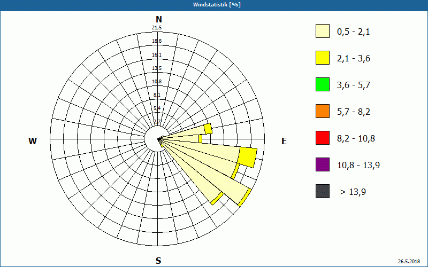The image size is (428, 267).
Task: Click the legend text '0,5 - 2,1'
Action: [x=354, y=32]
